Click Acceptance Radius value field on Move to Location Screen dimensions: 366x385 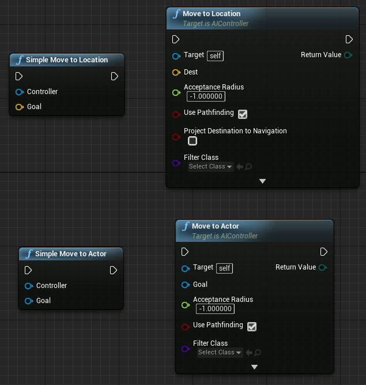point(206,96)
